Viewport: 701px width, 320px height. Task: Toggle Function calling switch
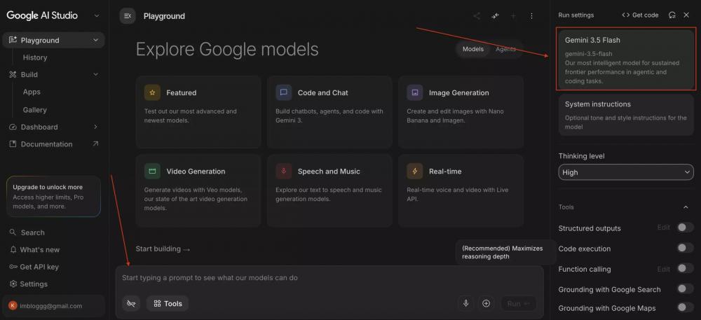[684, 268]
